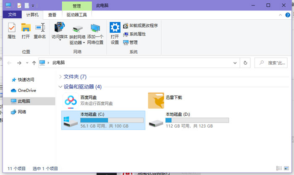Open 访问媒体 dropdown arrow
294x175 pixels.
click(x=60, y=40)
